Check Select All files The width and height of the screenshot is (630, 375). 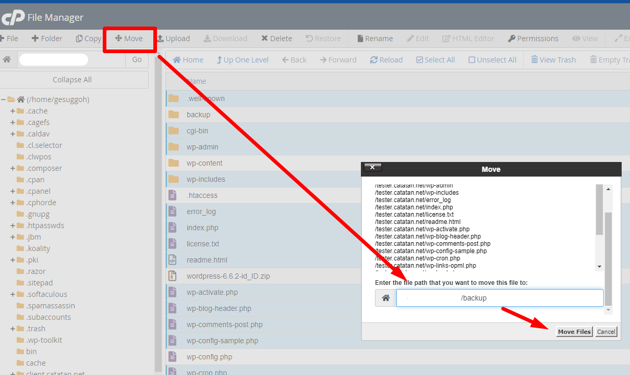coord(420,60)
